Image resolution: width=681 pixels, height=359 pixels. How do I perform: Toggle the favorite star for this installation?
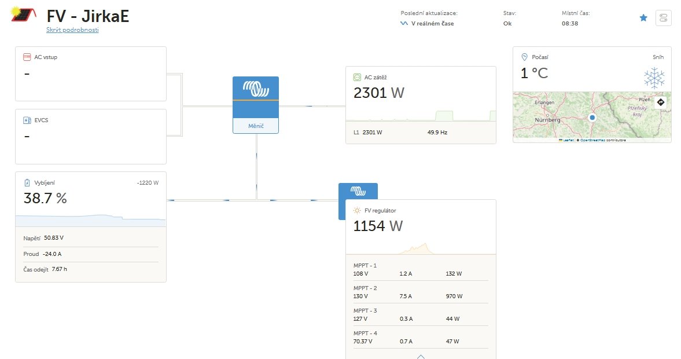(x=643, y=18)
